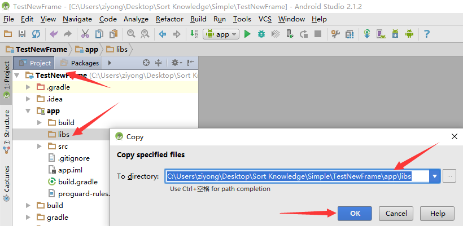Open the AVD Manager icon
463x226 pixels.
click(x=381, y=34)
